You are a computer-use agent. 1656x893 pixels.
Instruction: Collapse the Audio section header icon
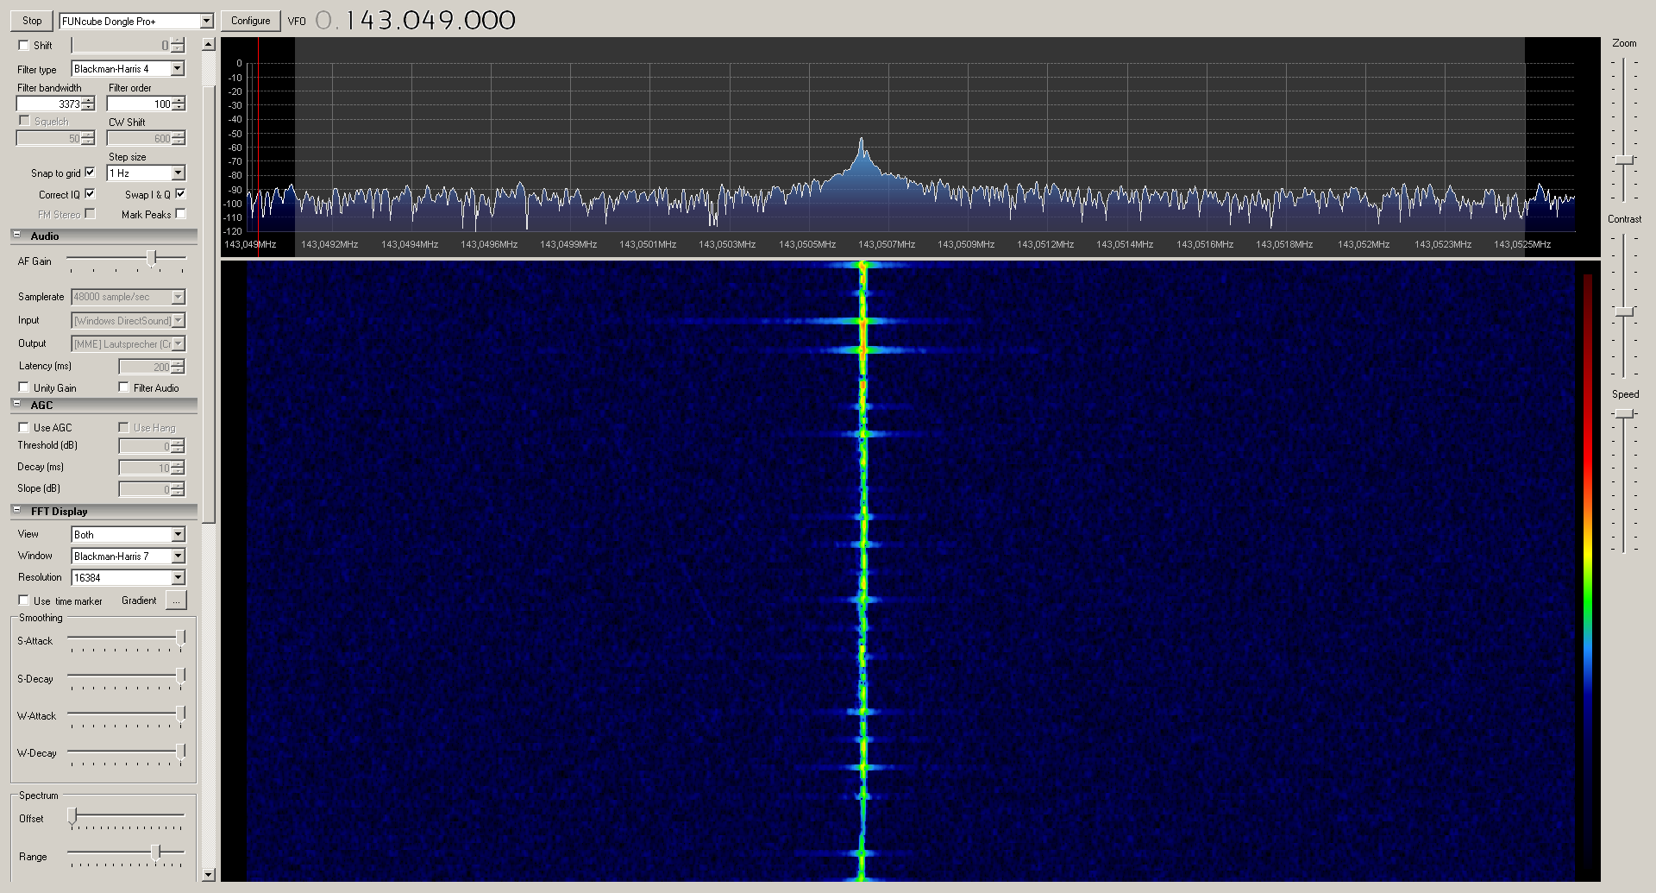pos(16,236)
